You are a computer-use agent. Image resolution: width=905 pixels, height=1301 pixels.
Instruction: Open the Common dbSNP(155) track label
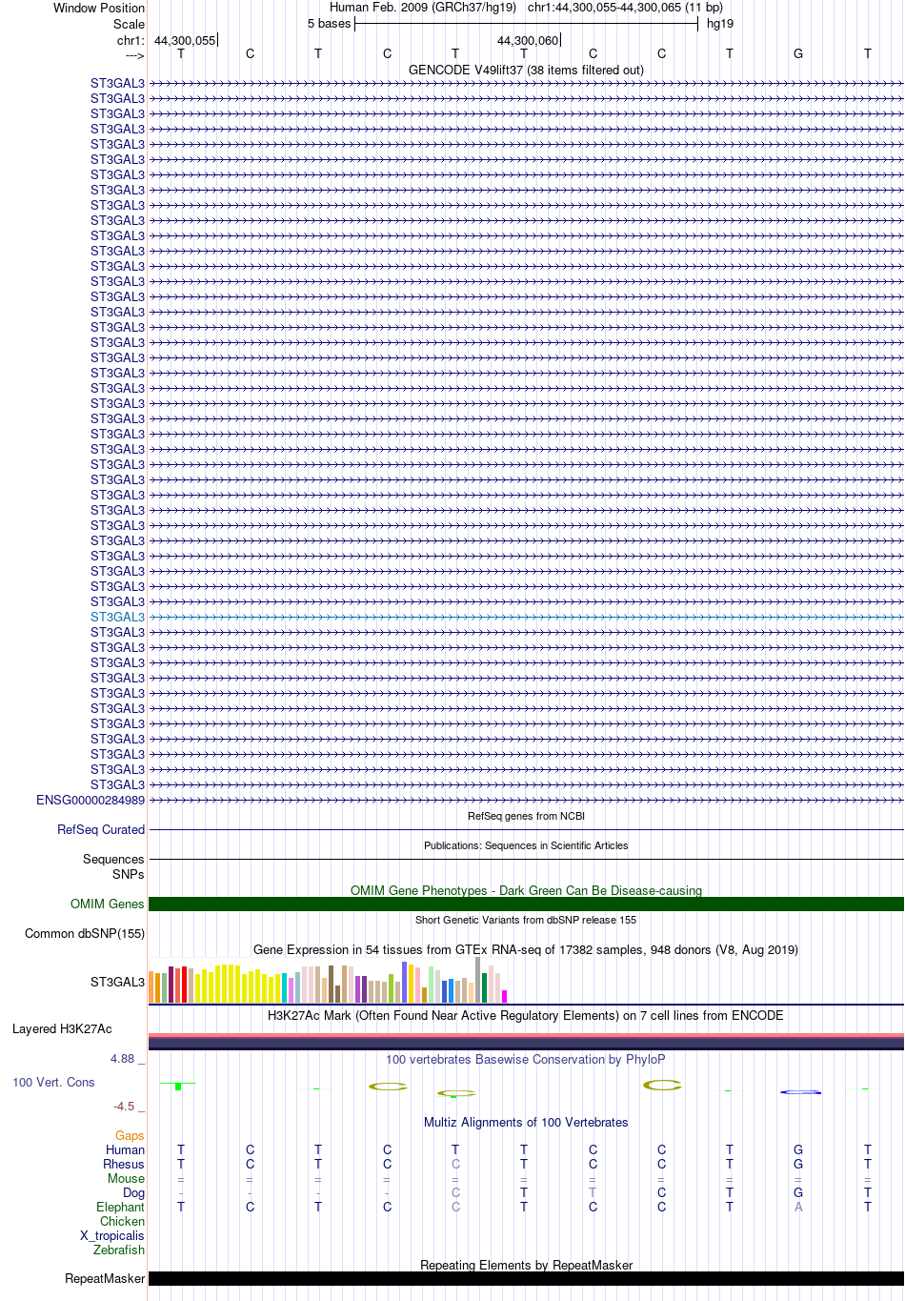click(x=85, y=933)
